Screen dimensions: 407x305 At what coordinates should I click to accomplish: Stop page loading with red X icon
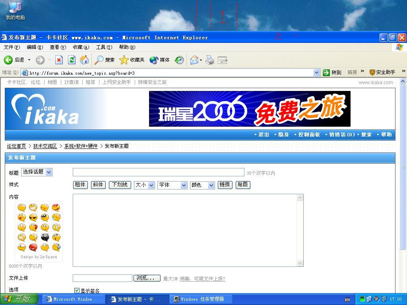[59, 60]
